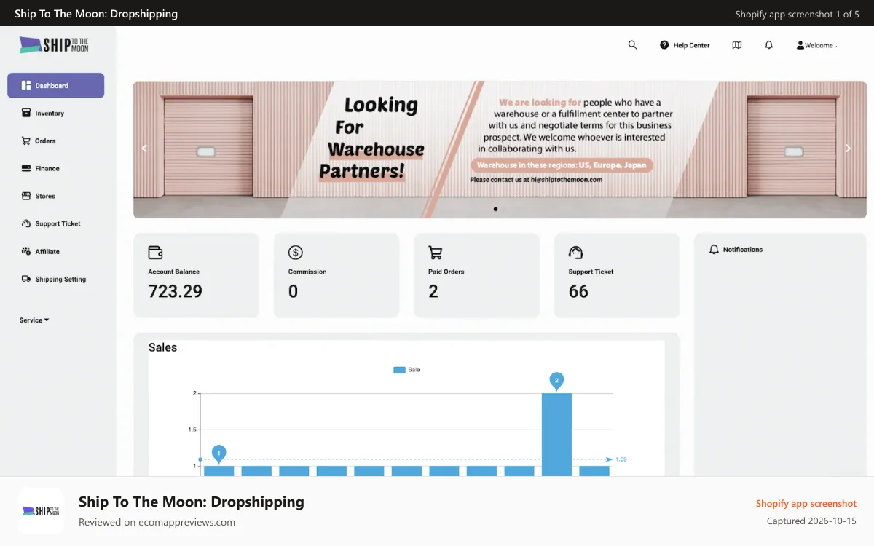Click the Support Ticket value 66

pyautogui.click(x=578, y=291)
